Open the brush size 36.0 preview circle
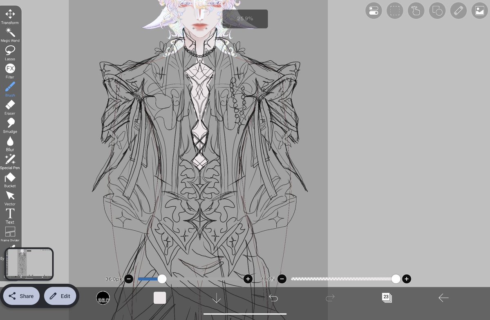The width and height of the screenshot is (490, 320). click(x=103, y=298)
